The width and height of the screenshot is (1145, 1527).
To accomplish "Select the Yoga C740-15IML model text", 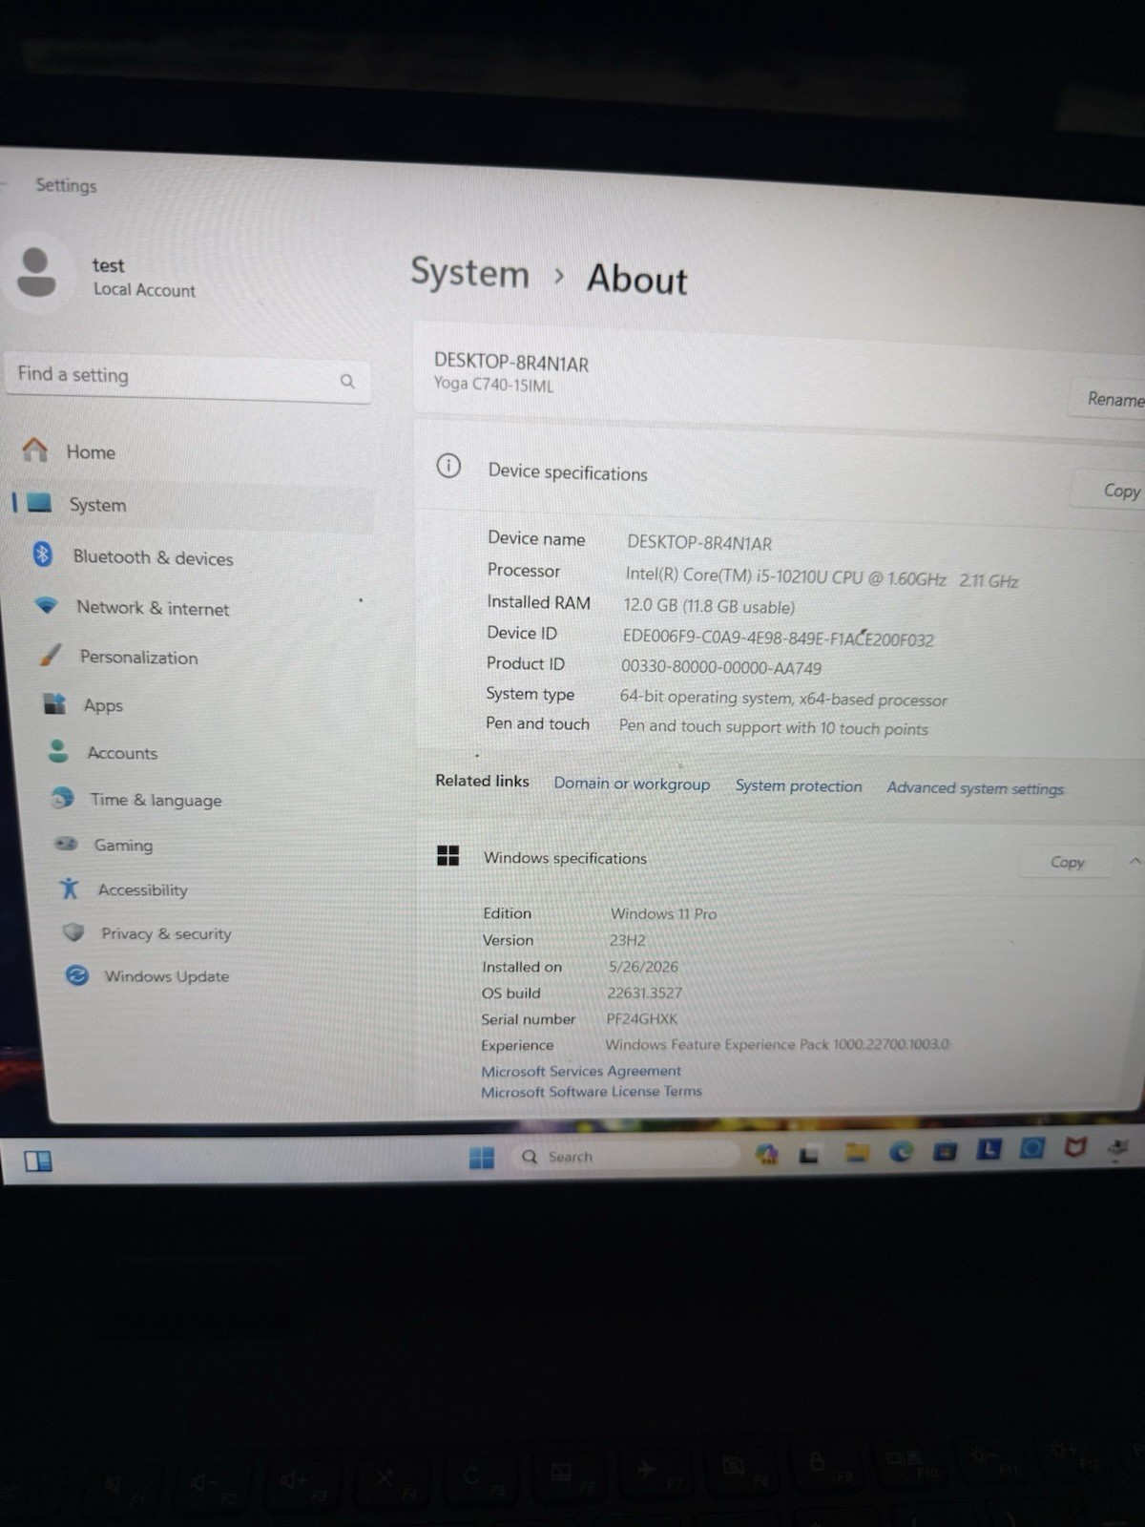I will pos(493,385).
